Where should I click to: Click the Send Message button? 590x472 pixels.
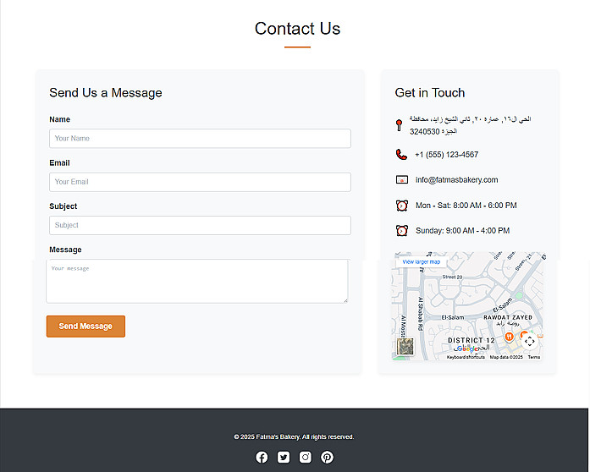[x=85, y=327]
